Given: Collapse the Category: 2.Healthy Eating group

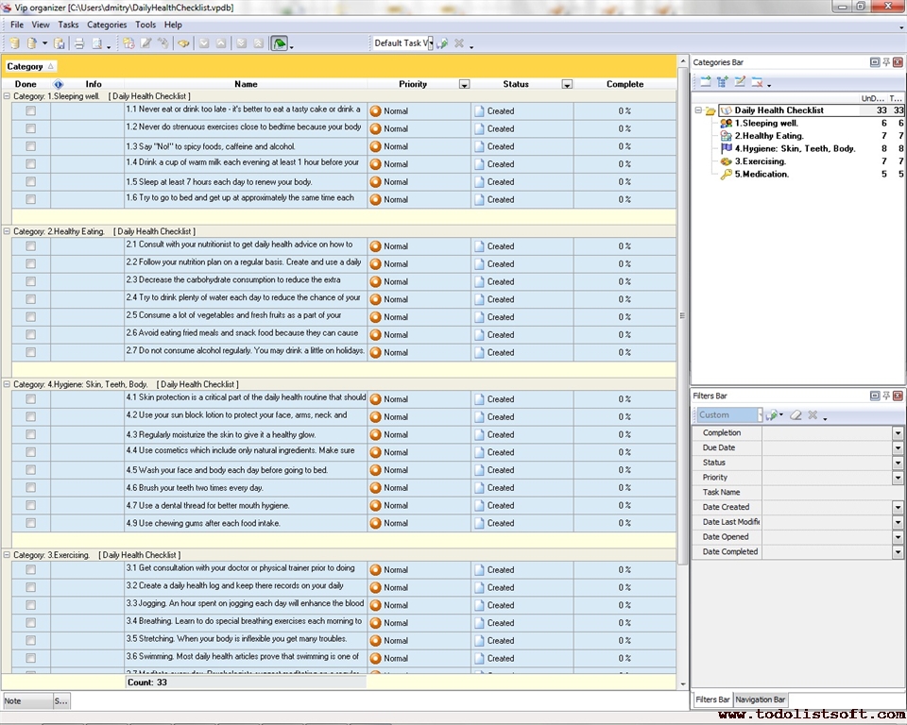Looking at the screenshot, I should 8,231.
